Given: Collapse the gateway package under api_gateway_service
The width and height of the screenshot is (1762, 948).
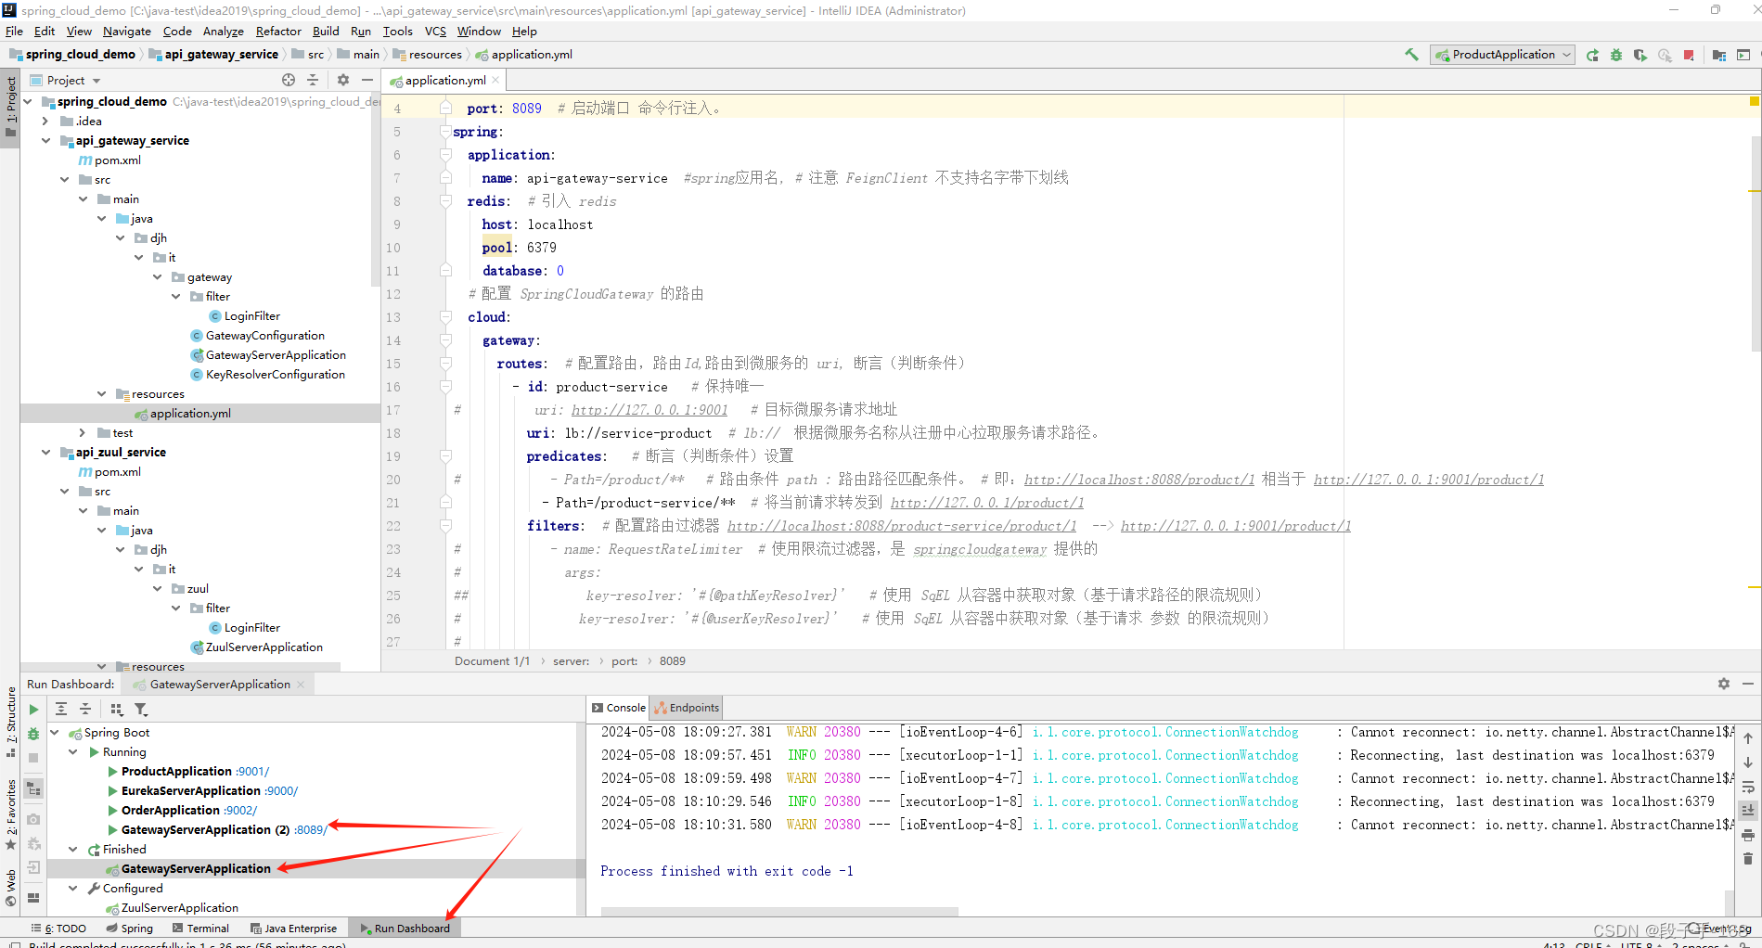Looking at the screenshot, I should pyautogui.click(x=157, y=277).
